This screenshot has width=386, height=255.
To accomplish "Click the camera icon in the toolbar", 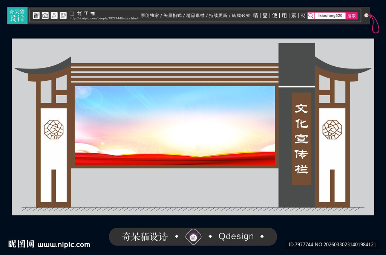I will coord(45,15).
